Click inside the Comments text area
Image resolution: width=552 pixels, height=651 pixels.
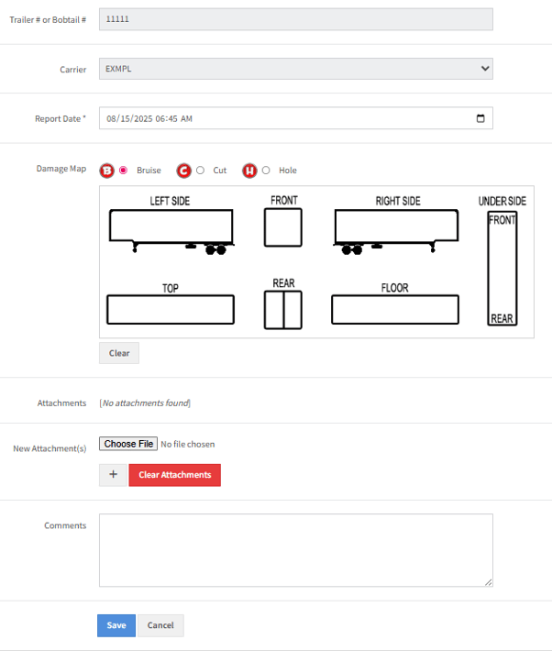pyautogui.click(x=295, y=550)
